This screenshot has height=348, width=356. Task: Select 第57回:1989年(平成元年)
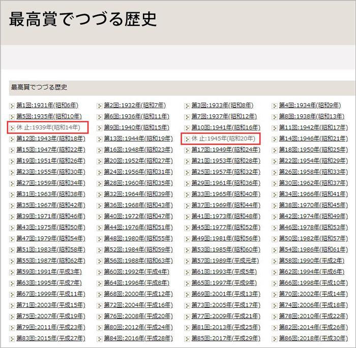pos(225,261)
